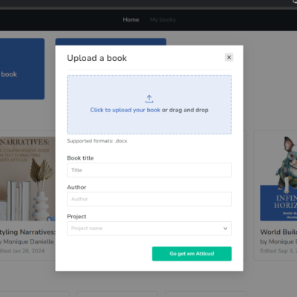The height and width of the screenshot is (297, 297).
Task: Click 'or drag and drop' text
Action: tap(185, 110)
